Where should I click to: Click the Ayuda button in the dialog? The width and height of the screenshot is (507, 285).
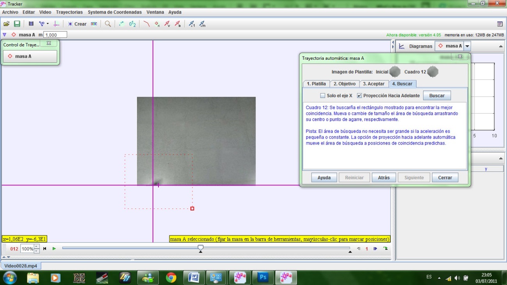click(x=324, y=177)
